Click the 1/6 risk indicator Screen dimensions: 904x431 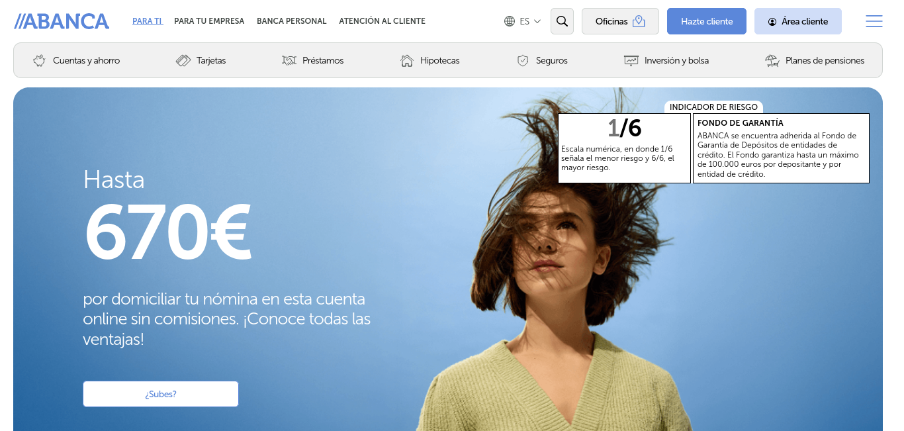[x=624, y=127]
